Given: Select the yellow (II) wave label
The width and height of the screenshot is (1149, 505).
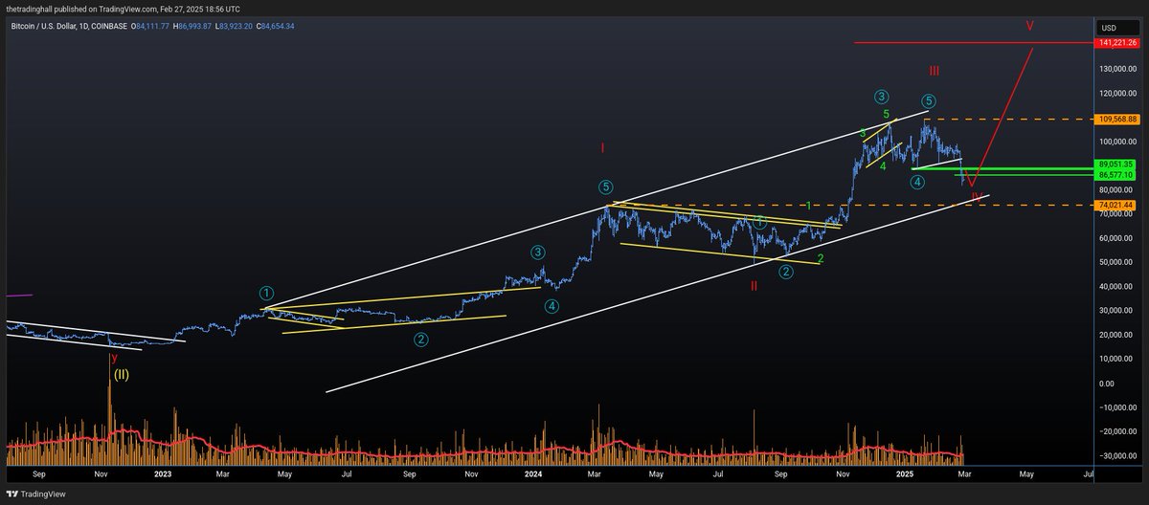Looking at the screenshot, I should pyautogui.click(x=121, y=374).
